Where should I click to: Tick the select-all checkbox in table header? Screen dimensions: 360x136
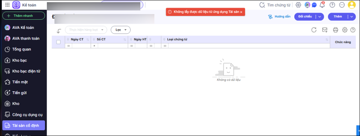pyautogui.click(x=58, y=42)
